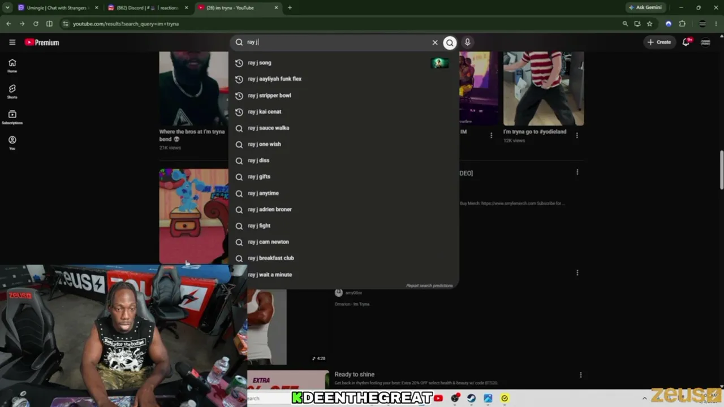Open more options for the Ready to shine ad
724x407 pixels.
pyautogui.click(x=580, y=375)
